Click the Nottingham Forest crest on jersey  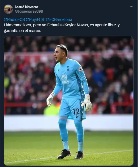[68, 69]
